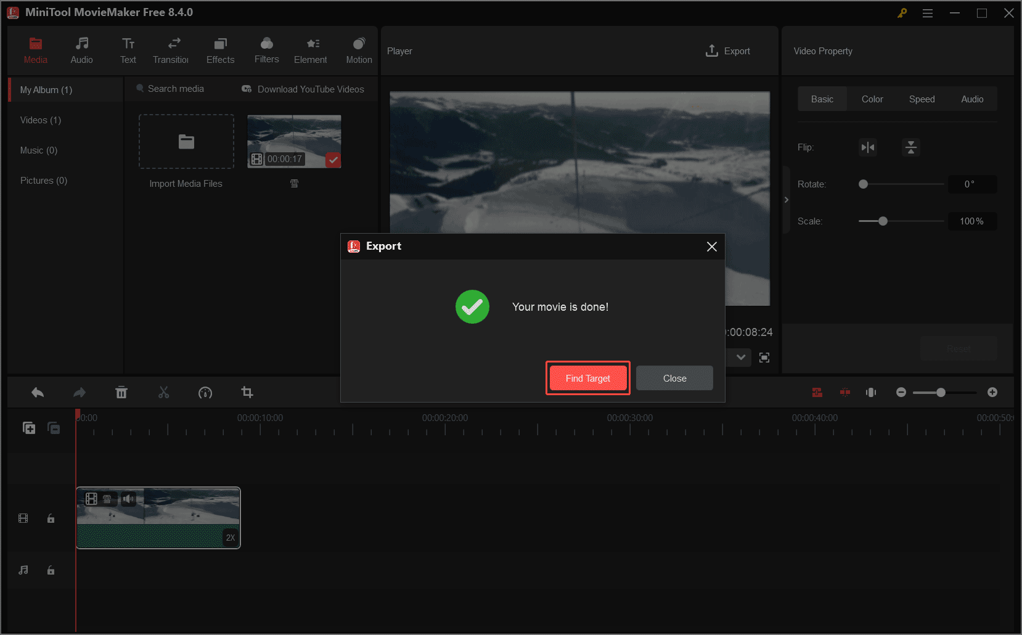This screenshot has width=1022, height=635.
Task: Click the Undo arrow icon
Action: tap(37, 392)
